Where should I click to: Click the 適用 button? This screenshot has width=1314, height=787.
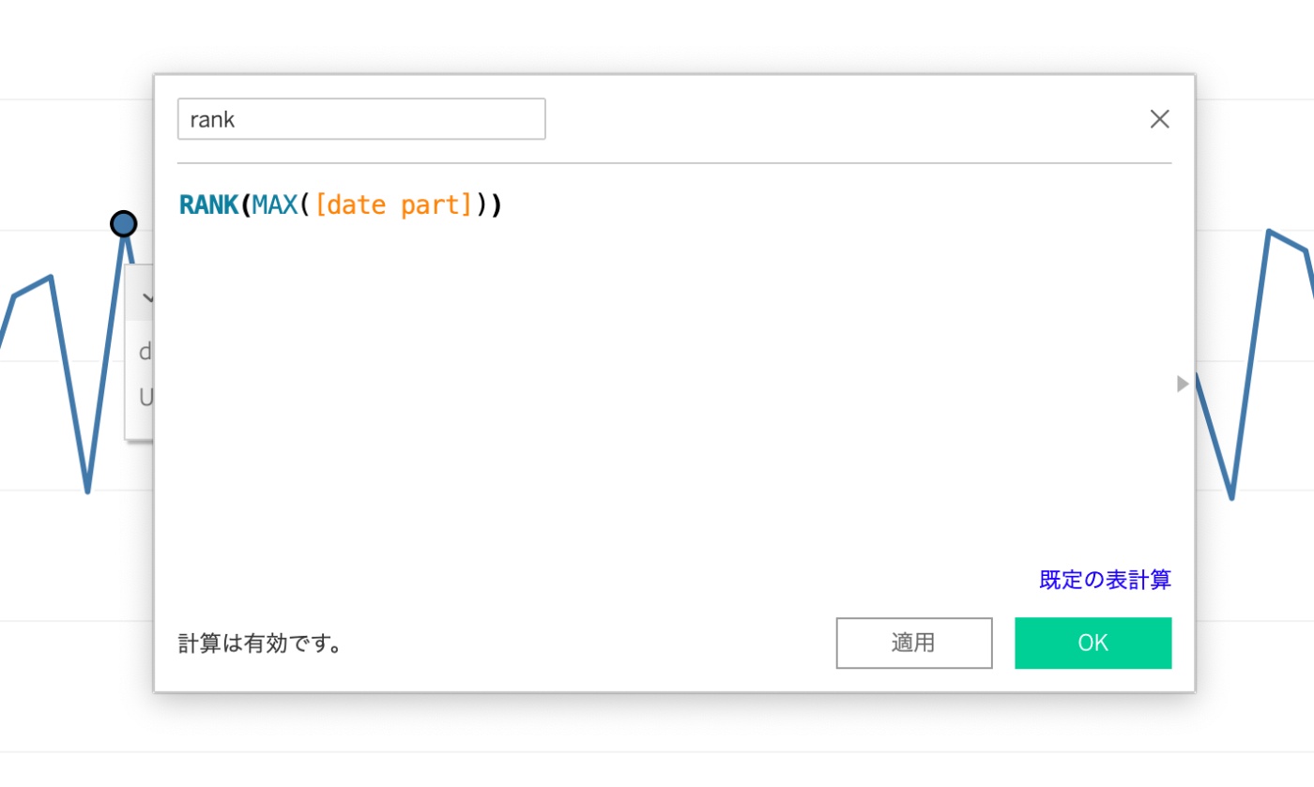click(x=914, y=643)
